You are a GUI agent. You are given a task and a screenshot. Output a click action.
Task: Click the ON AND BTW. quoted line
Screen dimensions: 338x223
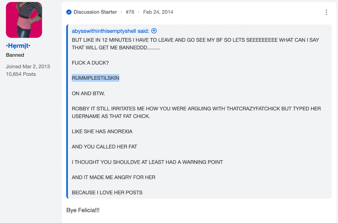(x=88, y=93)
